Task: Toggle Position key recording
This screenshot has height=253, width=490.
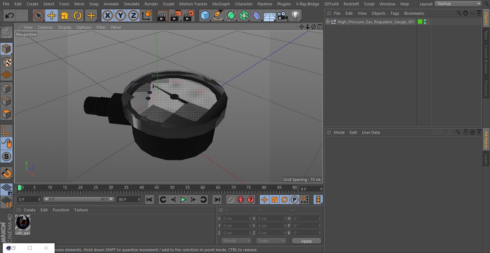Action: 264,200
